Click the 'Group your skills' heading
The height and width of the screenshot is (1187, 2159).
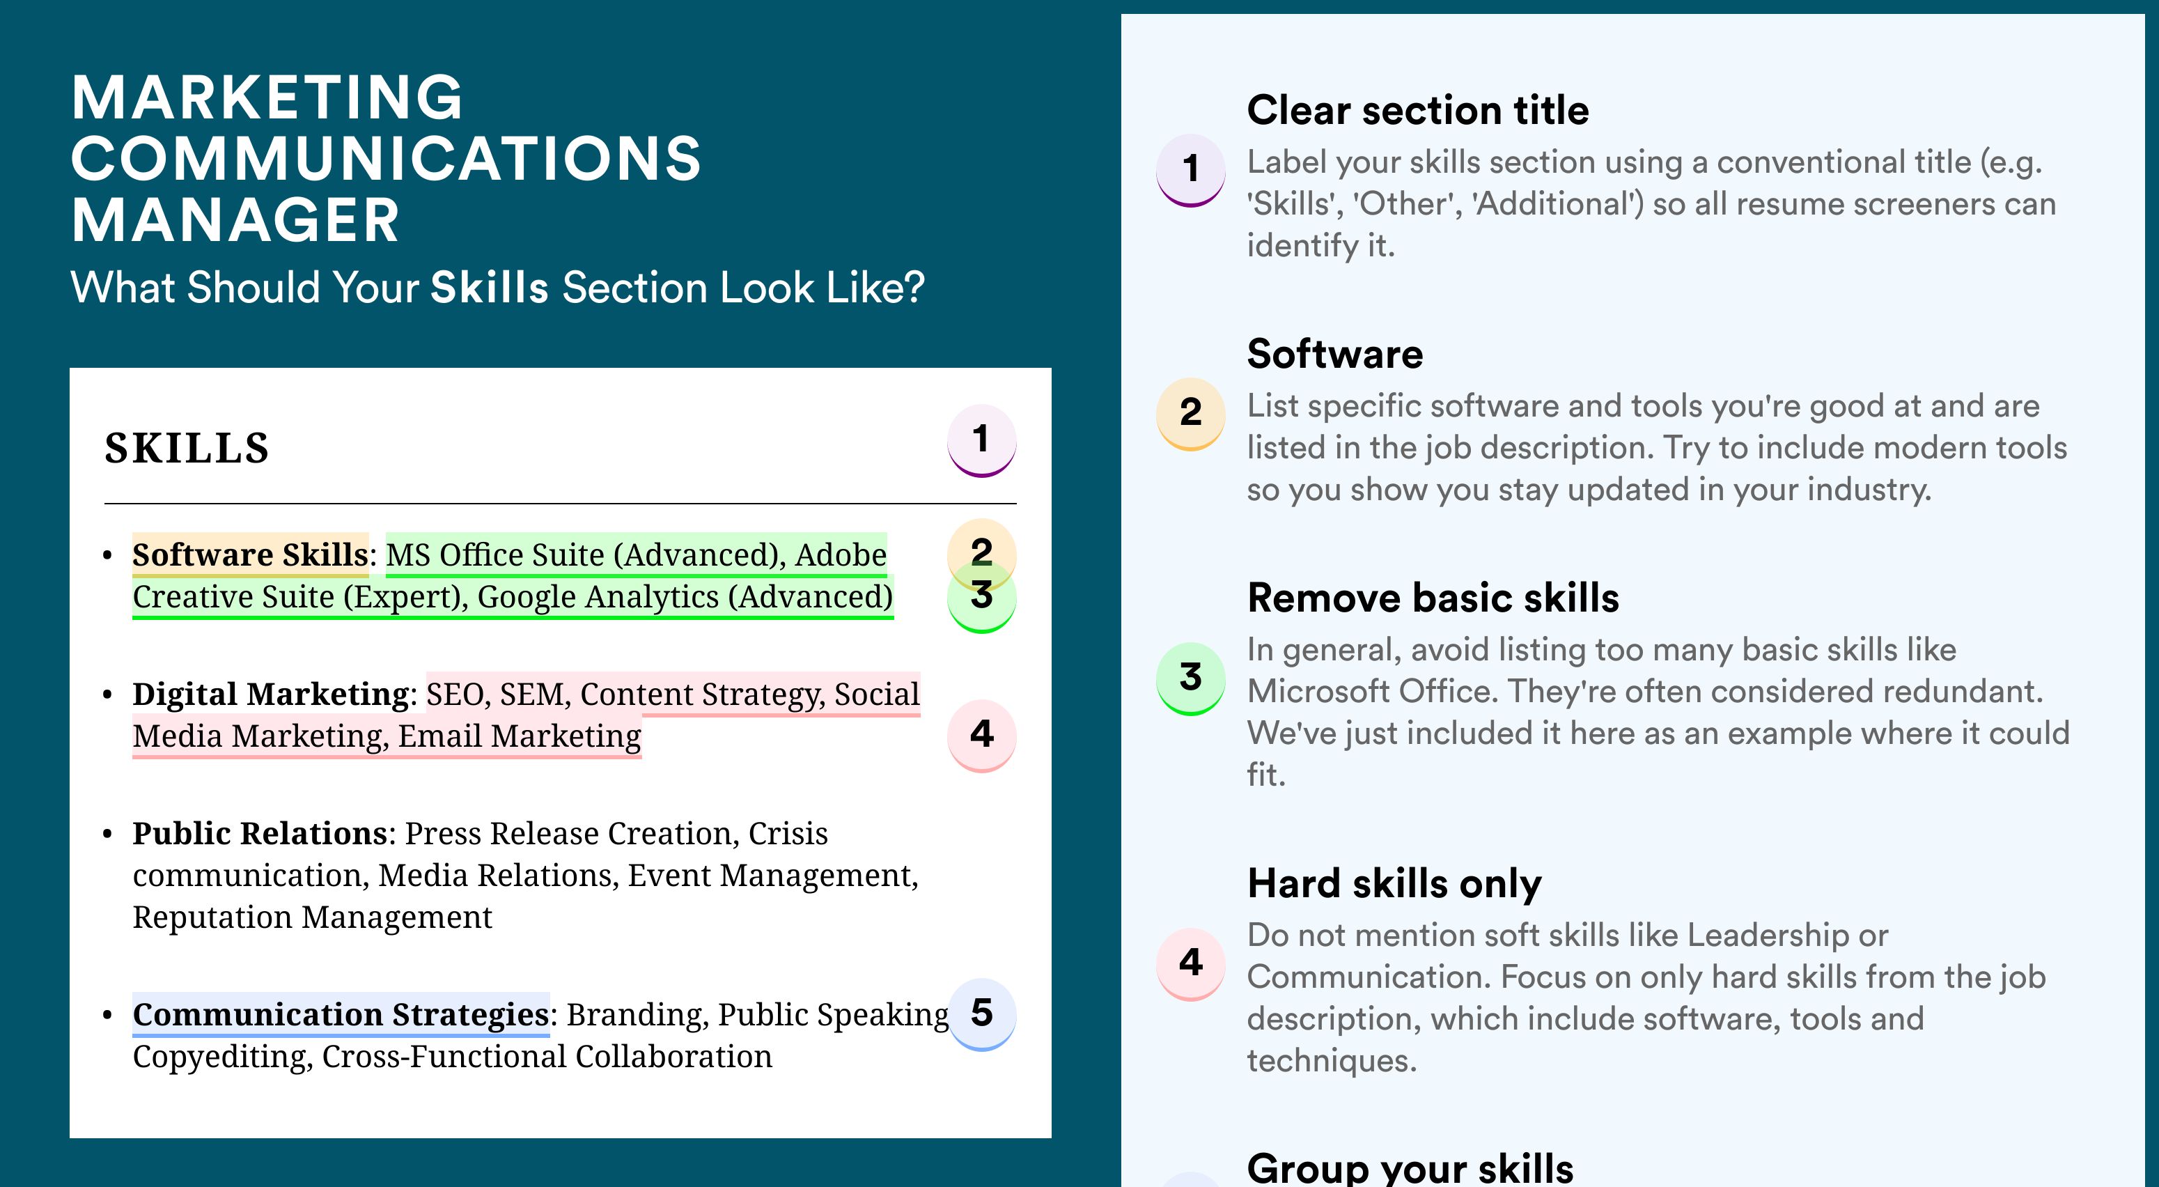click(x=1410, y=1167)
